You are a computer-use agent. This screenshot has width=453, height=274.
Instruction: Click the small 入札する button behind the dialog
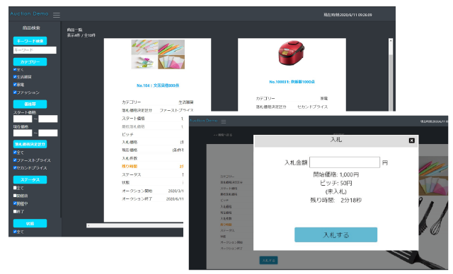[x=268, y=261]
